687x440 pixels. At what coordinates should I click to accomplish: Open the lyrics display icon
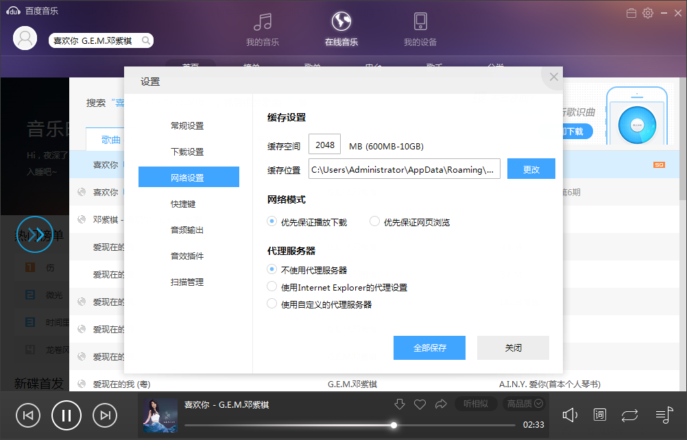click(600, 415)
